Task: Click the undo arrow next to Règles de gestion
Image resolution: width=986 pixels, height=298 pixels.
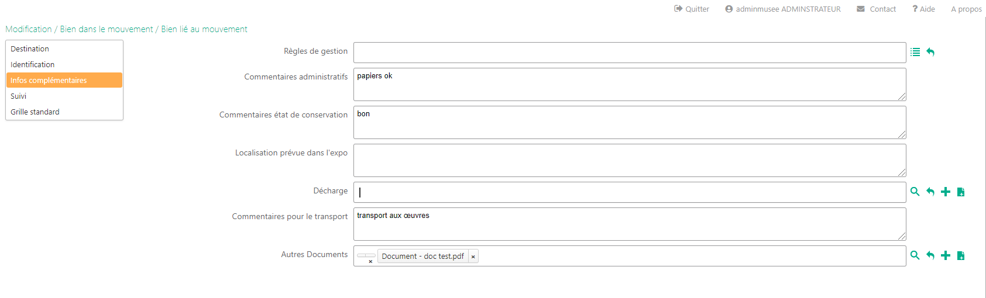Action: [x=930, y=52]
